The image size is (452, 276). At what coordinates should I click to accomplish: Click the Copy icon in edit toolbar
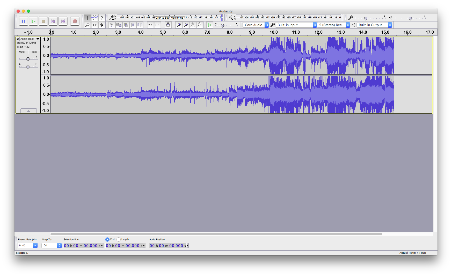pos(119,25)
